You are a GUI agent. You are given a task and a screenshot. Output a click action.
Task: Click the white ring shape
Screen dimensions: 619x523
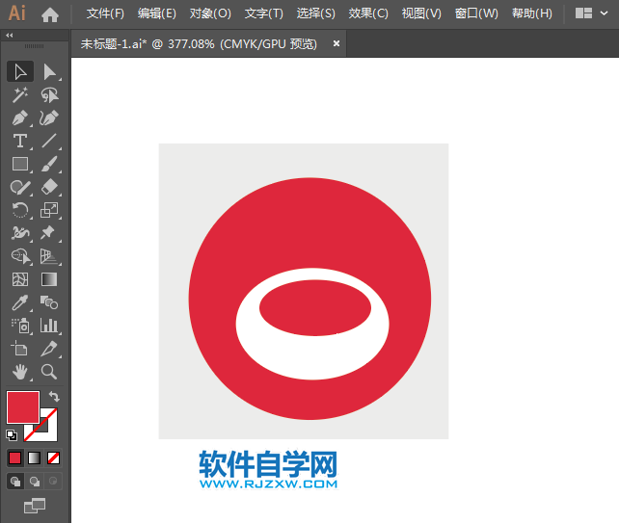(312, 357)
